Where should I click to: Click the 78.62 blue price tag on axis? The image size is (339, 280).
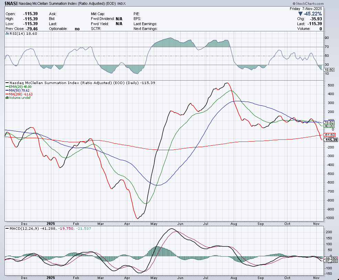click(329, 122)
